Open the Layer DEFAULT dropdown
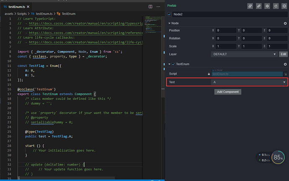This screenshot has height=181, width=289. click(245, 54)
